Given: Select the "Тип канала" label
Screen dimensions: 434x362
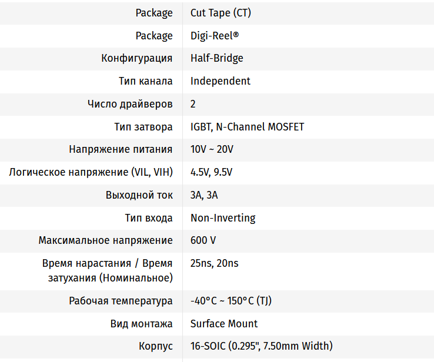Looking at the screenshot, I should tap(146, 81).
